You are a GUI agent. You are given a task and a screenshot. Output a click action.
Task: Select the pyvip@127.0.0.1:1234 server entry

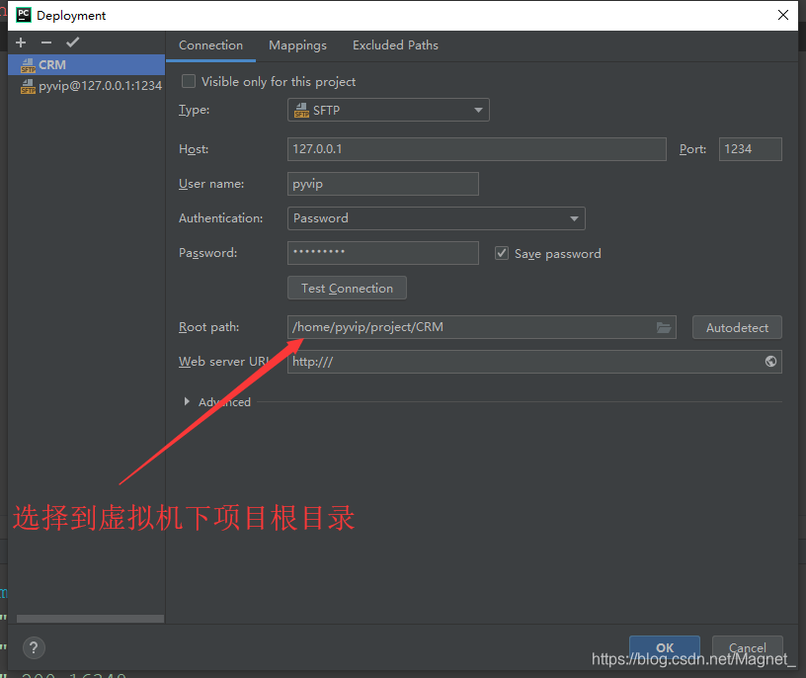[86, 85]
